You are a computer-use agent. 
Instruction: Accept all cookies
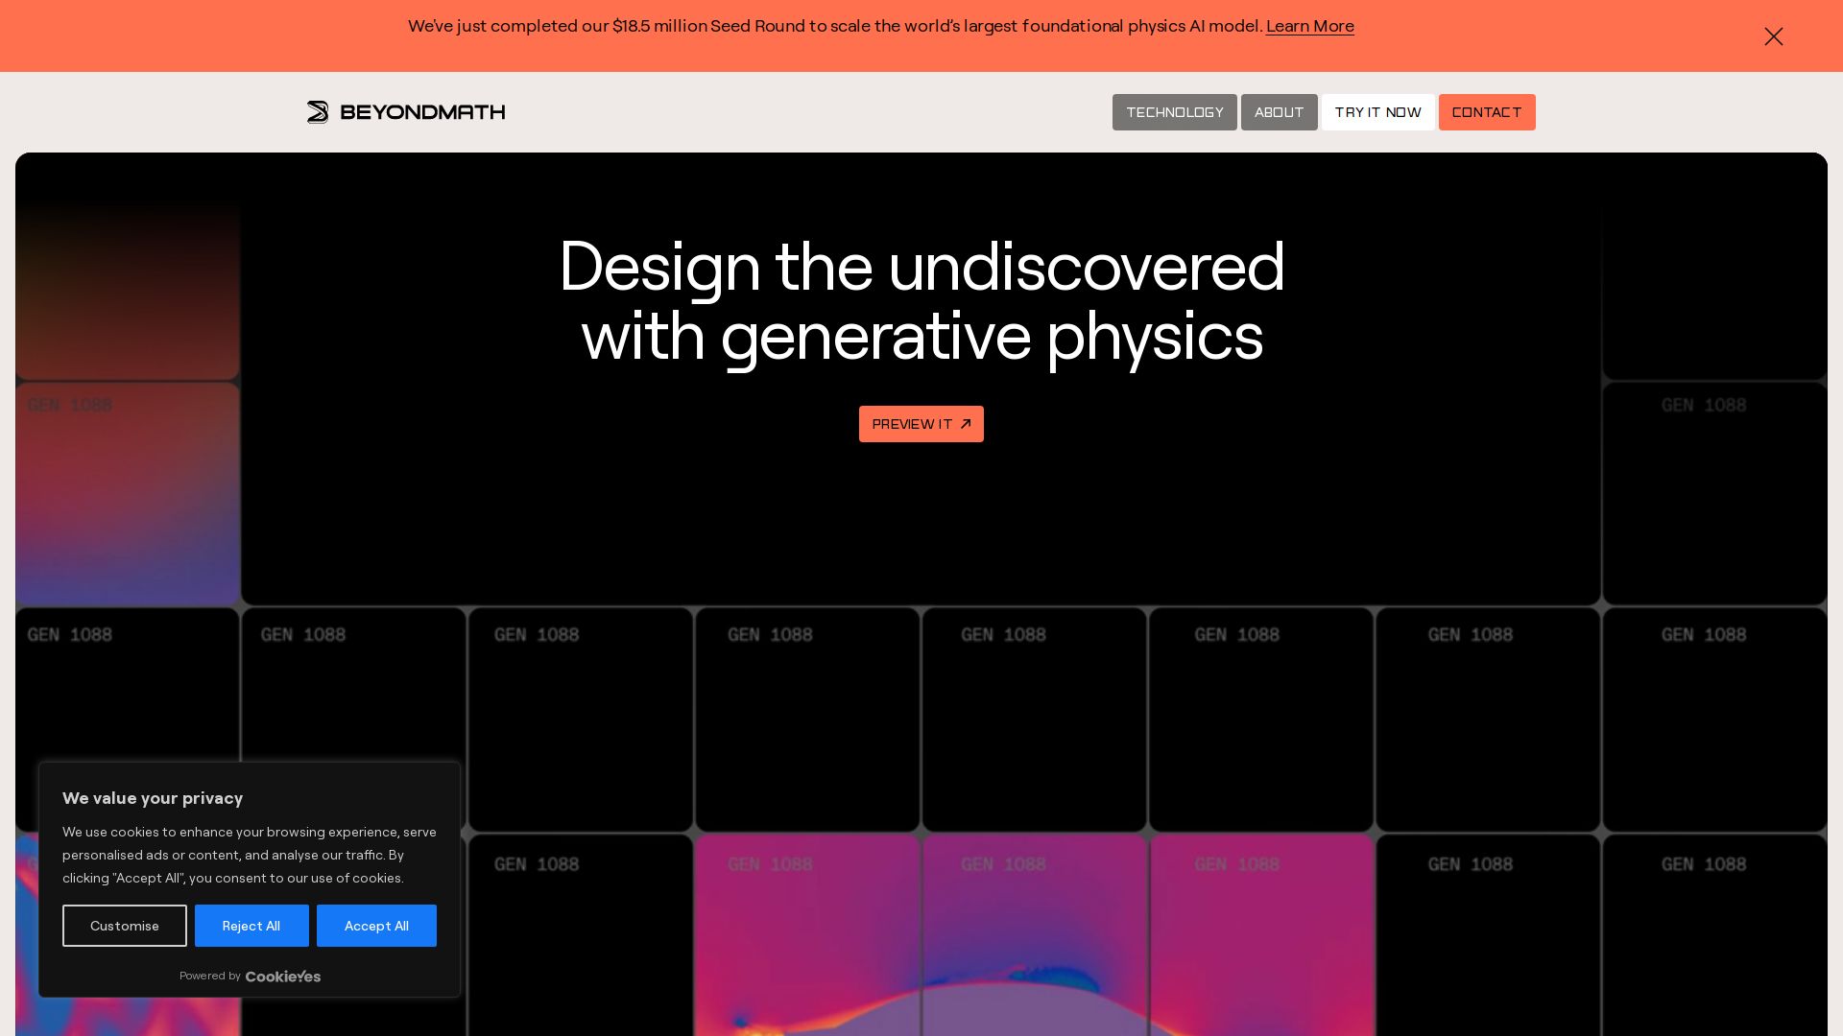tap(376, 926)
